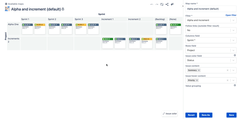Open the Columns field Sprint dropdown
238x119 pixels.
[x=211, y=40]
